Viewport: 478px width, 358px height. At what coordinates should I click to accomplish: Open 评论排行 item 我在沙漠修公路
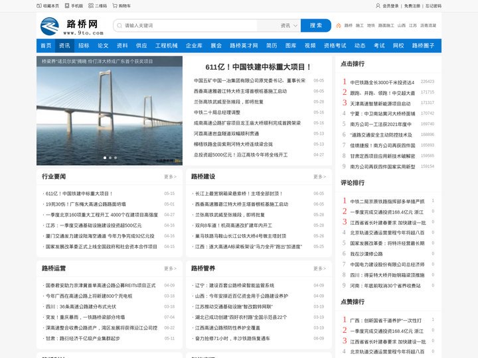[x=366, y=254]
